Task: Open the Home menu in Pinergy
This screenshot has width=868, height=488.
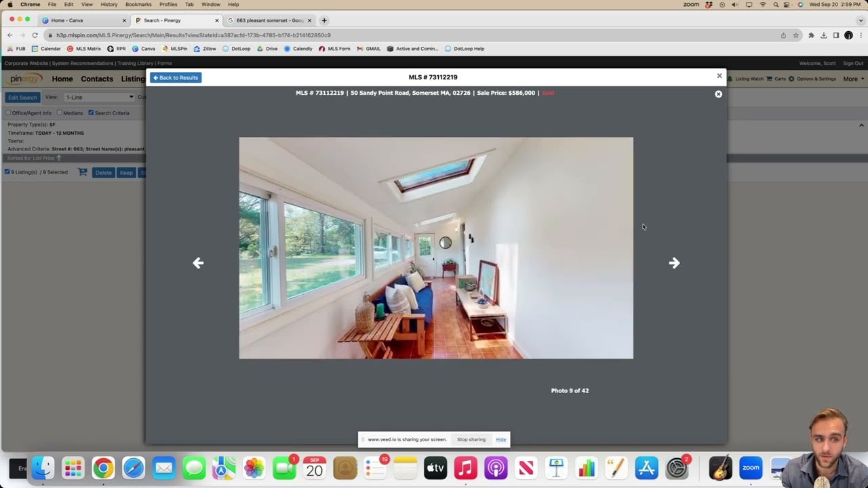Action: coord(62,79)
